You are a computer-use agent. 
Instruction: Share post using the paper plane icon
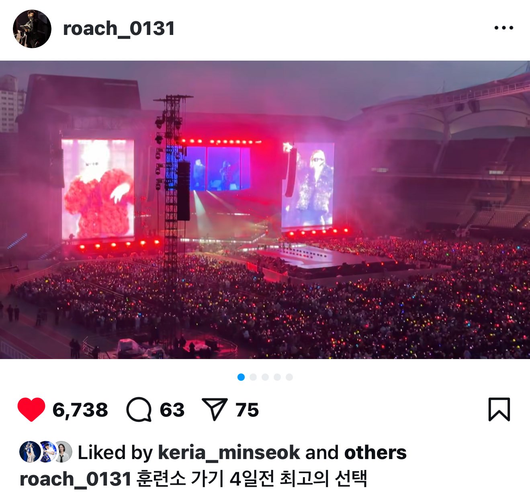click(x=215, y=409)
